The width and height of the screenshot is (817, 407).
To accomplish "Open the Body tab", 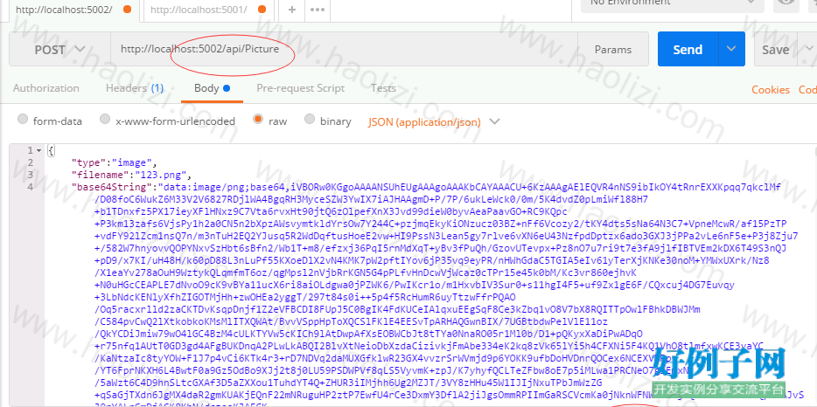I will (x=212, y=88).
